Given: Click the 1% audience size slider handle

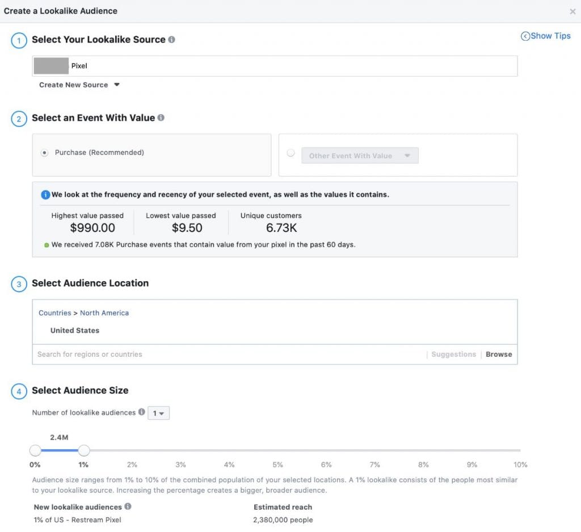Looking at the screenshot, I should pos(84,450).
